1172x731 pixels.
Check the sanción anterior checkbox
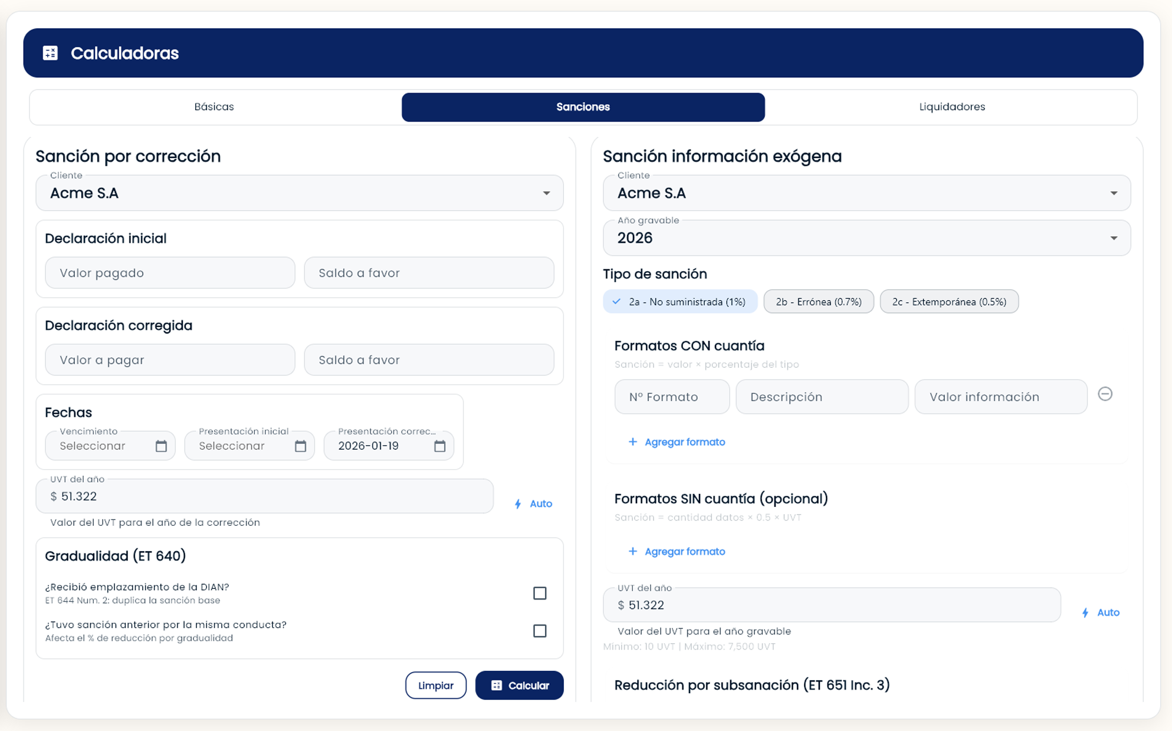[x=539, y=631]
